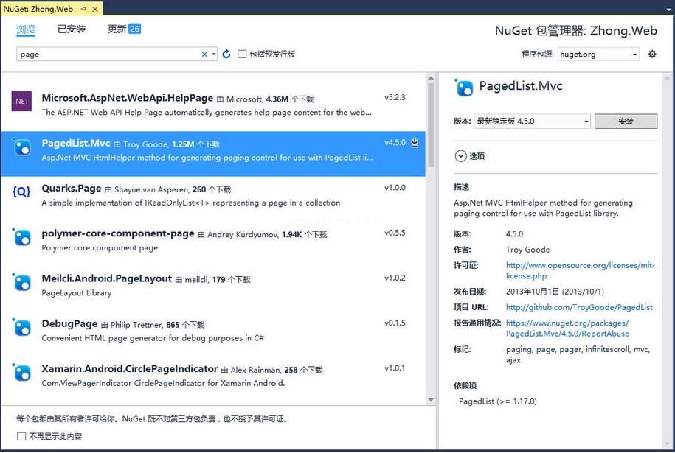Open the 版本 version dropdown
675x453 pixels.
point(532,121)
